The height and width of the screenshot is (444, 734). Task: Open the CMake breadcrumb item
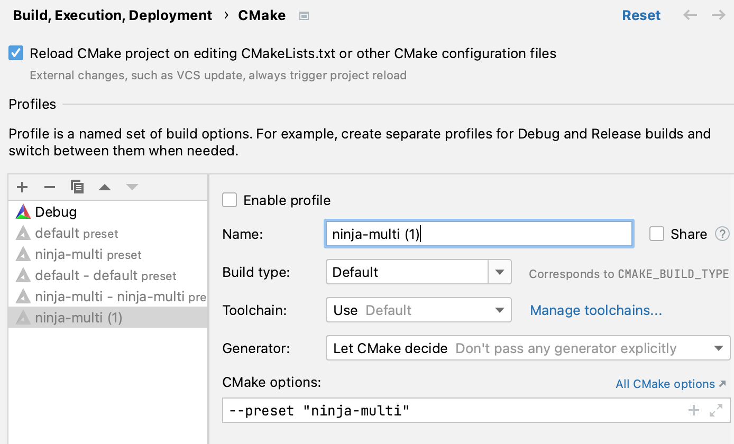[262, 15]
